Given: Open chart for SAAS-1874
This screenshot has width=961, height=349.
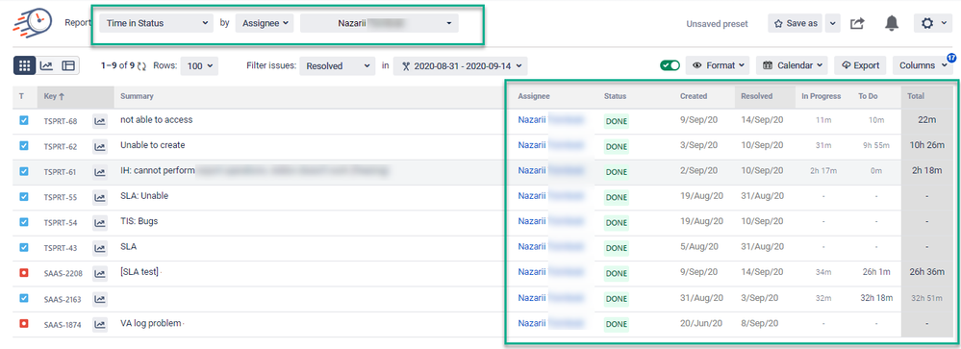Looking at the screenshot, I should click(99, 324).
